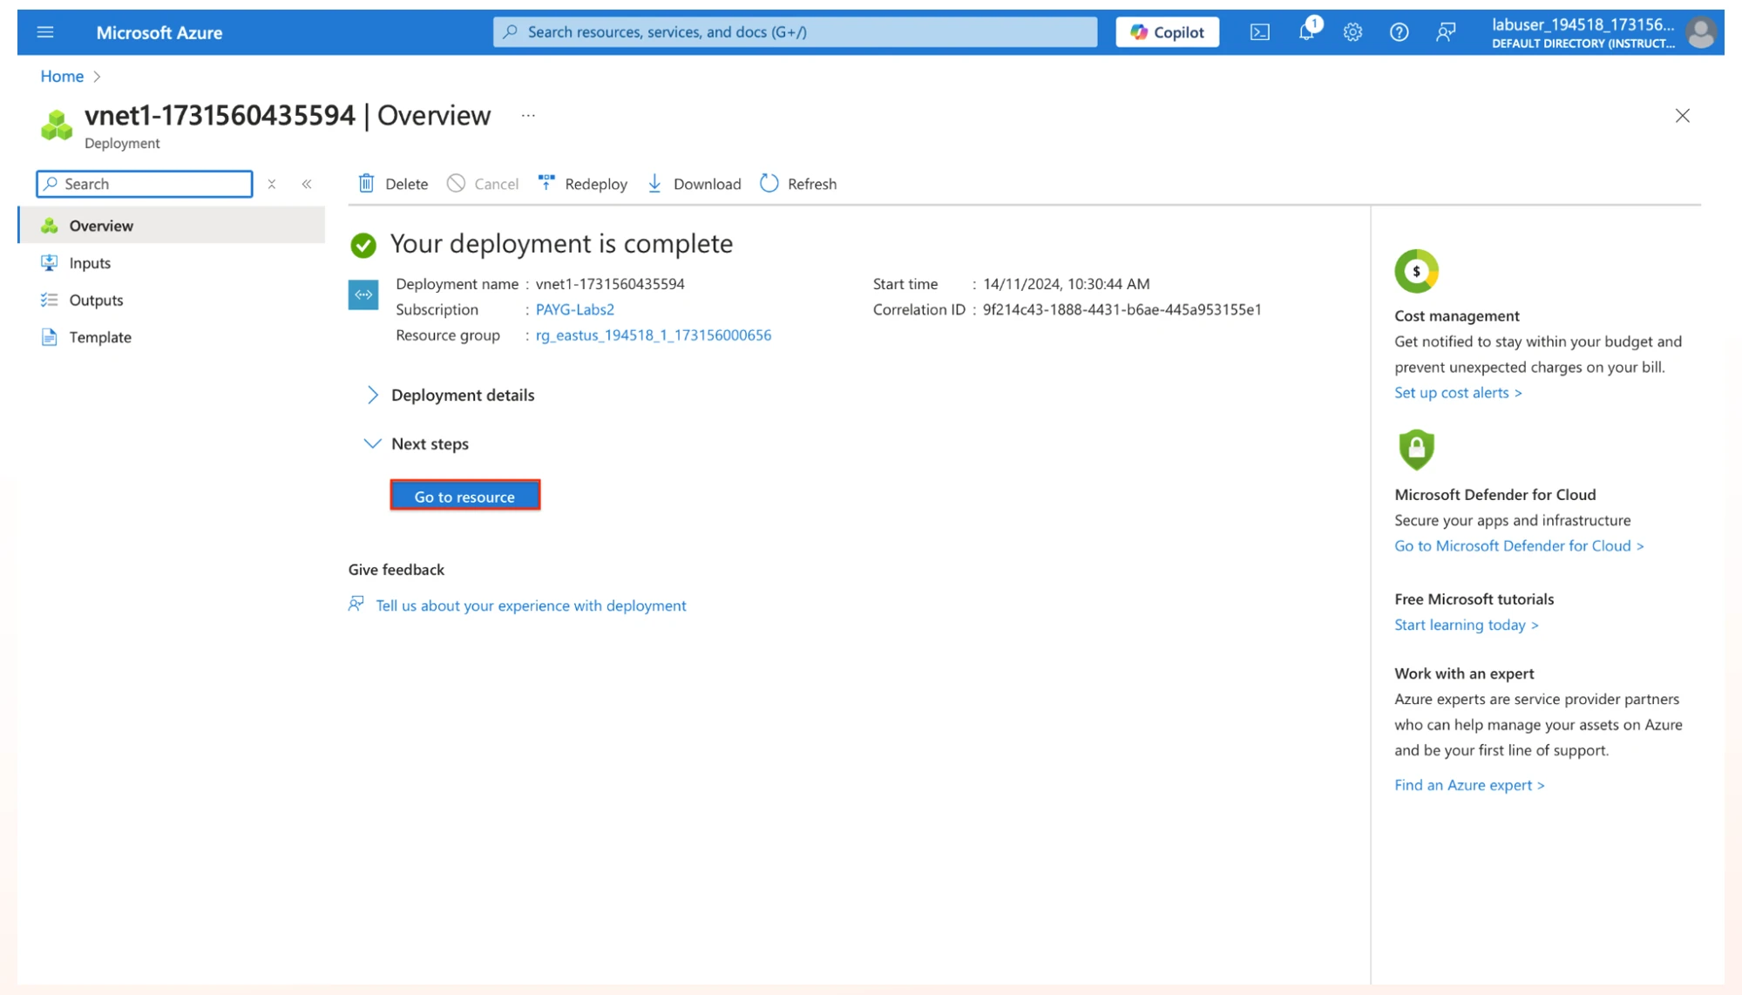This screenshot has height=995, width=1742.
Task: Open Find an Azure expert link
Action: point(1469,785)
